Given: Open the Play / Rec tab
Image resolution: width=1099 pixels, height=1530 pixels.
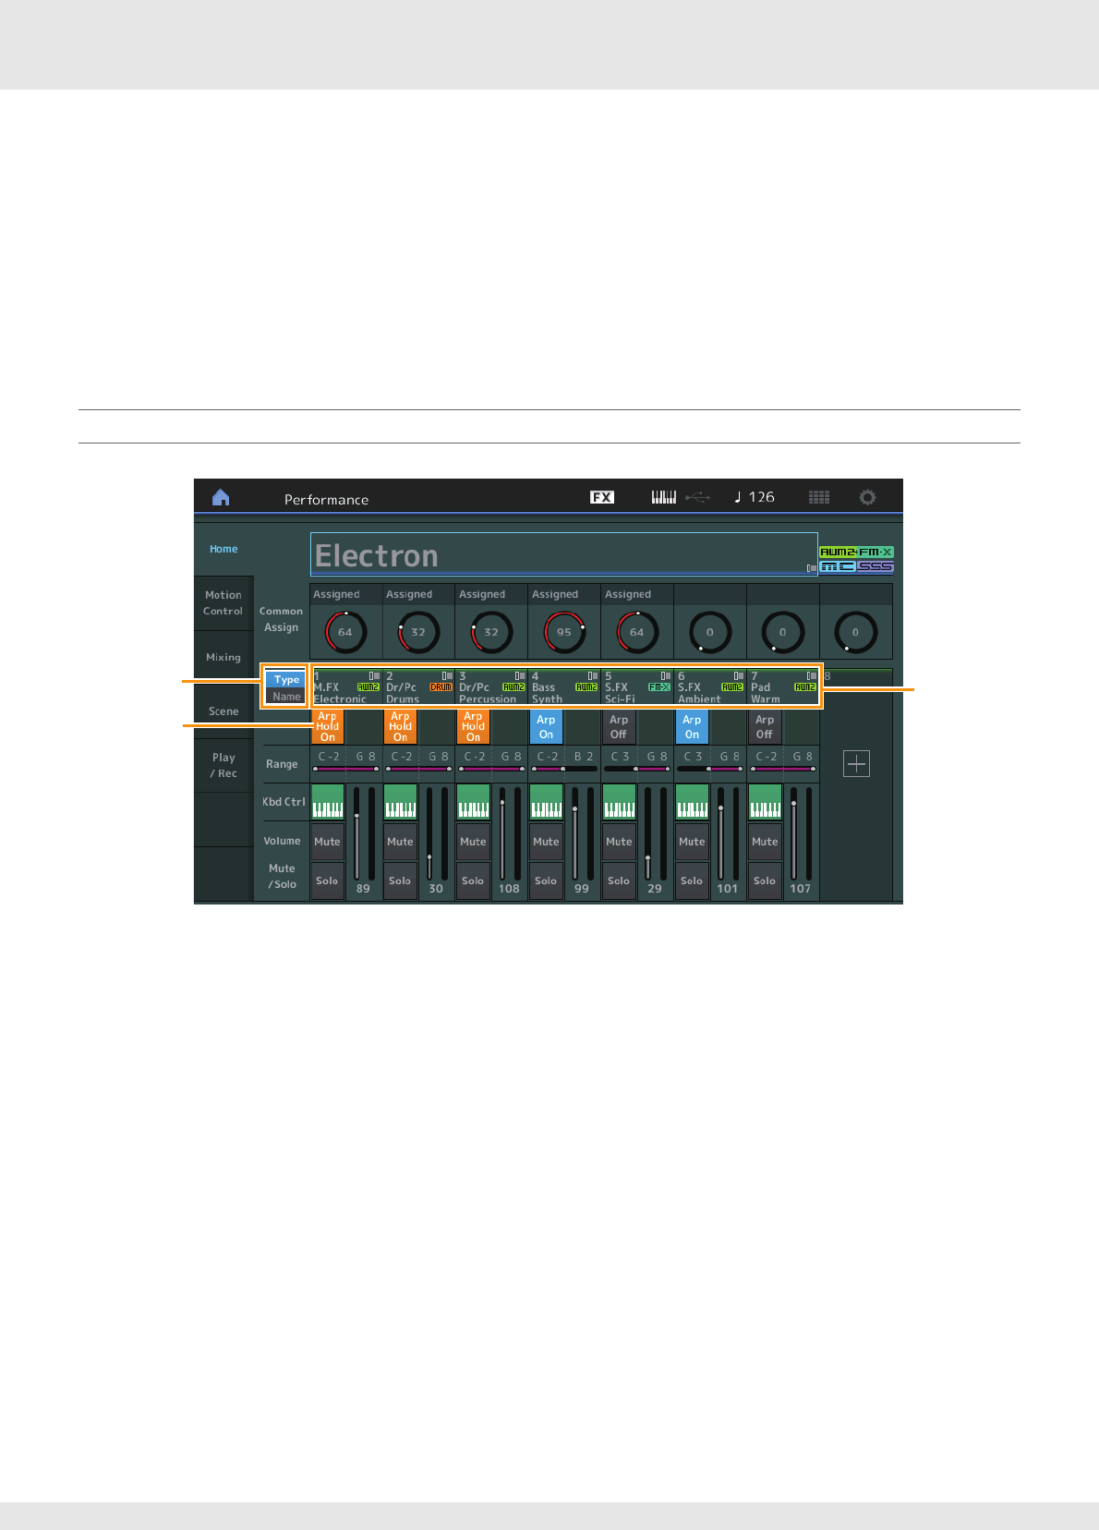Looking at the screenshot, I should pyautogui.click(x=223, y=765).
